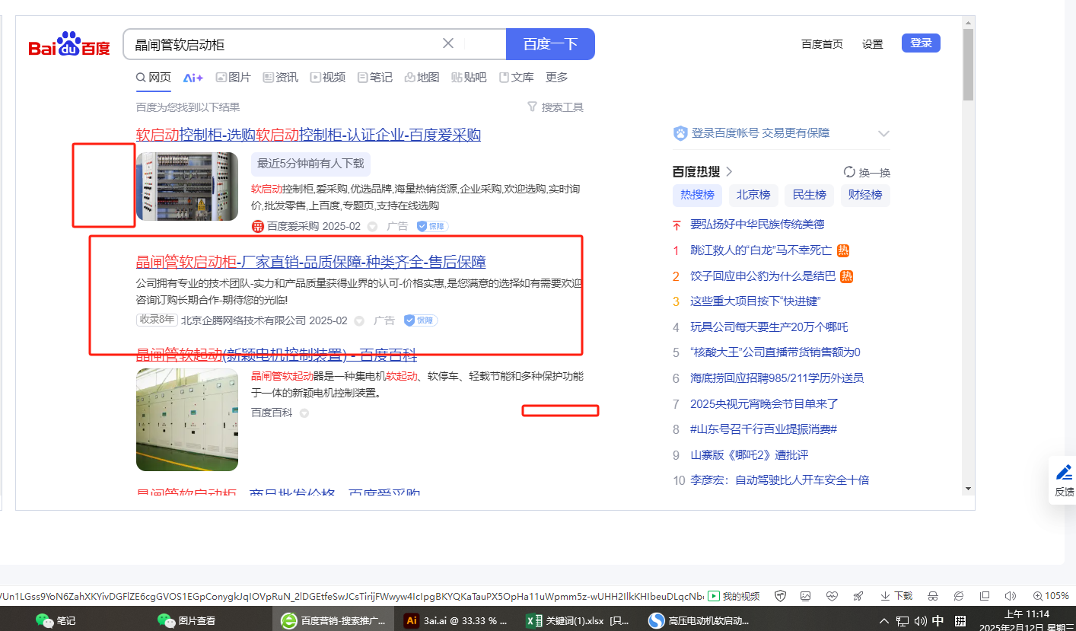Open the WeChat 笔记 taskbar window
1076x631 pixels.
[x=56, y=620]
